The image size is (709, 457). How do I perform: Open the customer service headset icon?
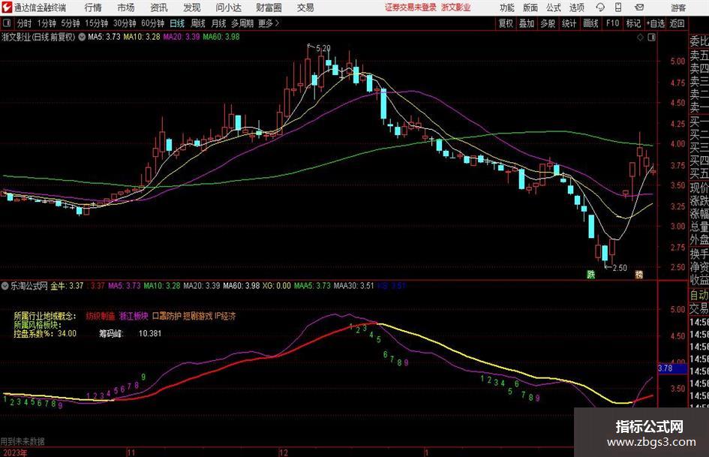click(600, 8)
